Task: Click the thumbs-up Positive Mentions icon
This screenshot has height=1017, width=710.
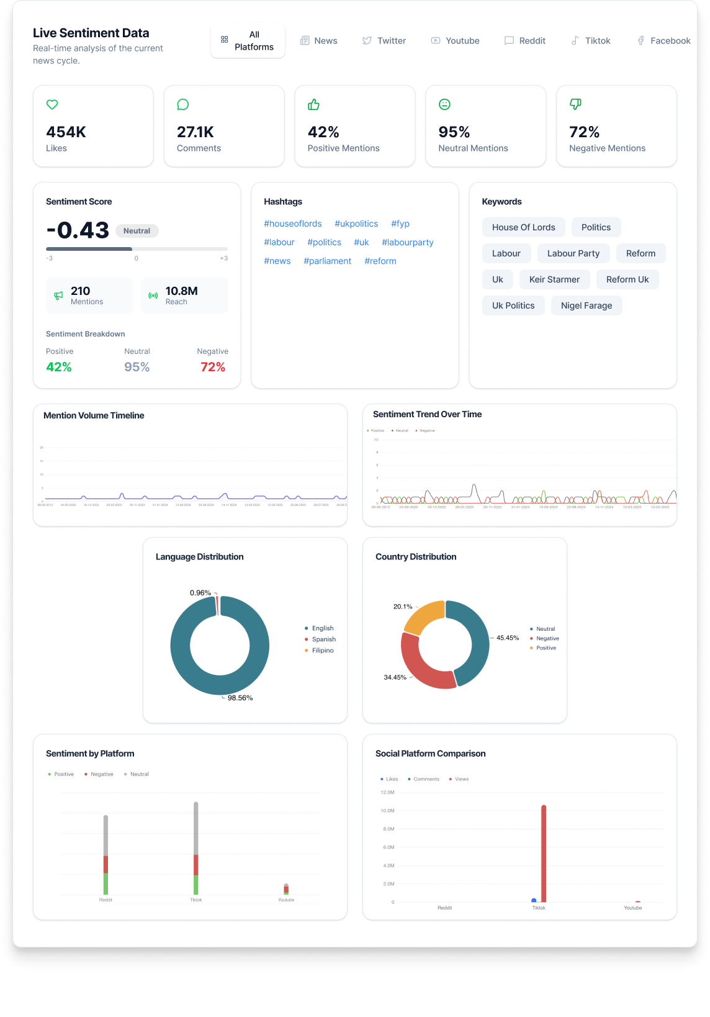Action: point(313,105)
